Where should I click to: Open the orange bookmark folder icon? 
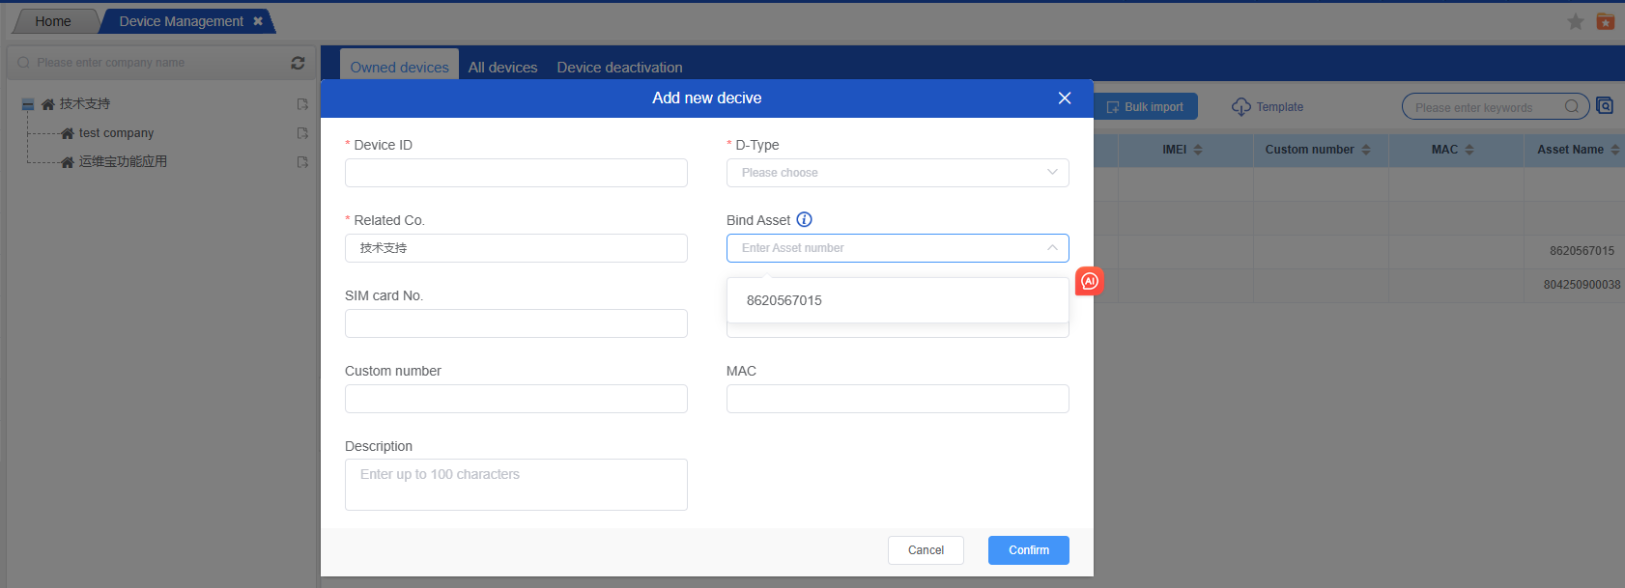coord(1606,21)
